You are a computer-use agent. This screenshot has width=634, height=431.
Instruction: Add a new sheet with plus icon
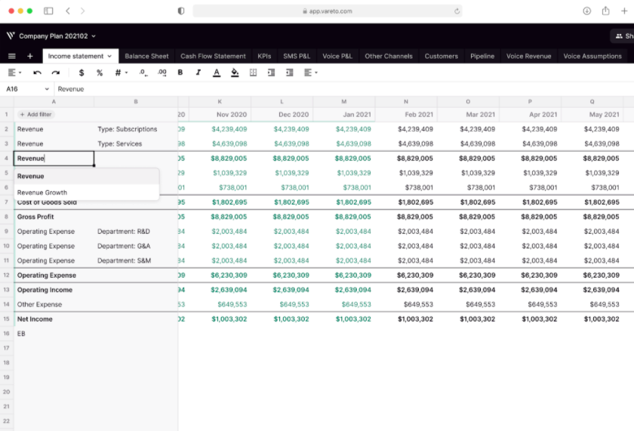pos(30,56)
